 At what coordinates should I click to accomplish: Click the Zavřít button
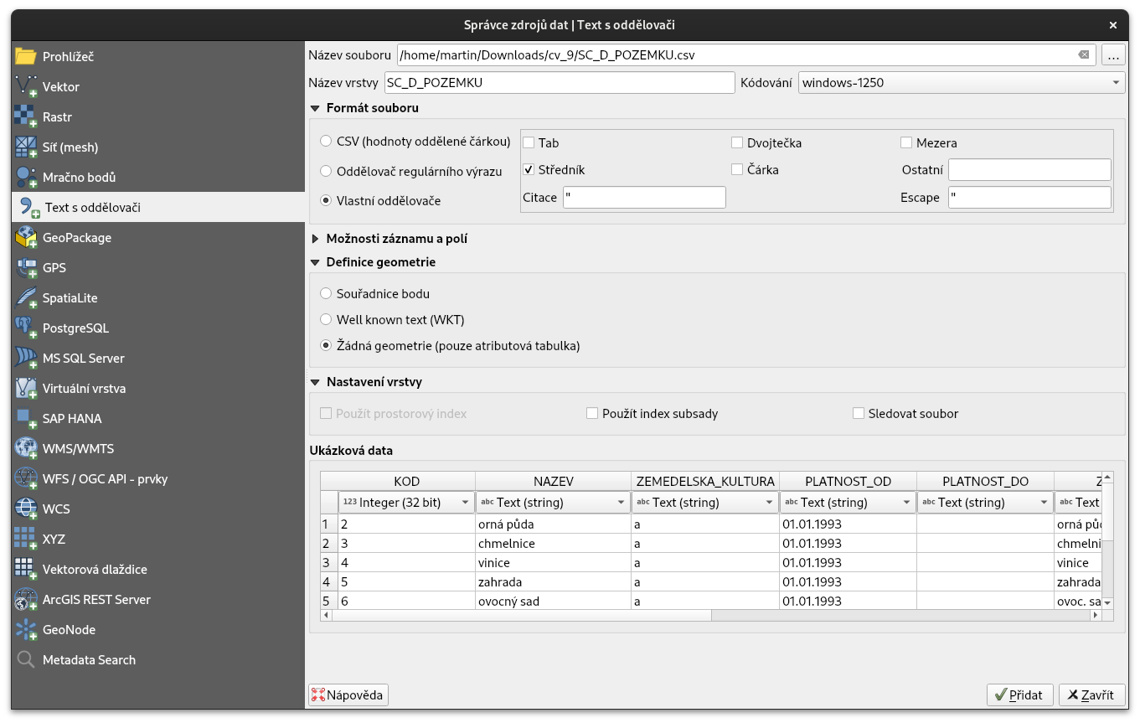(x=1091, y=695)
